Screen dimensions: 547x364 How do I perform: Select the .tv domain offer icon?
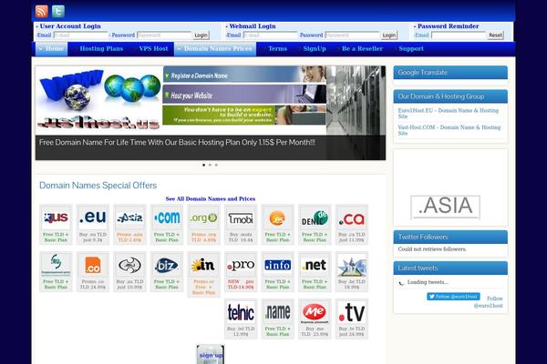[352, 312]
